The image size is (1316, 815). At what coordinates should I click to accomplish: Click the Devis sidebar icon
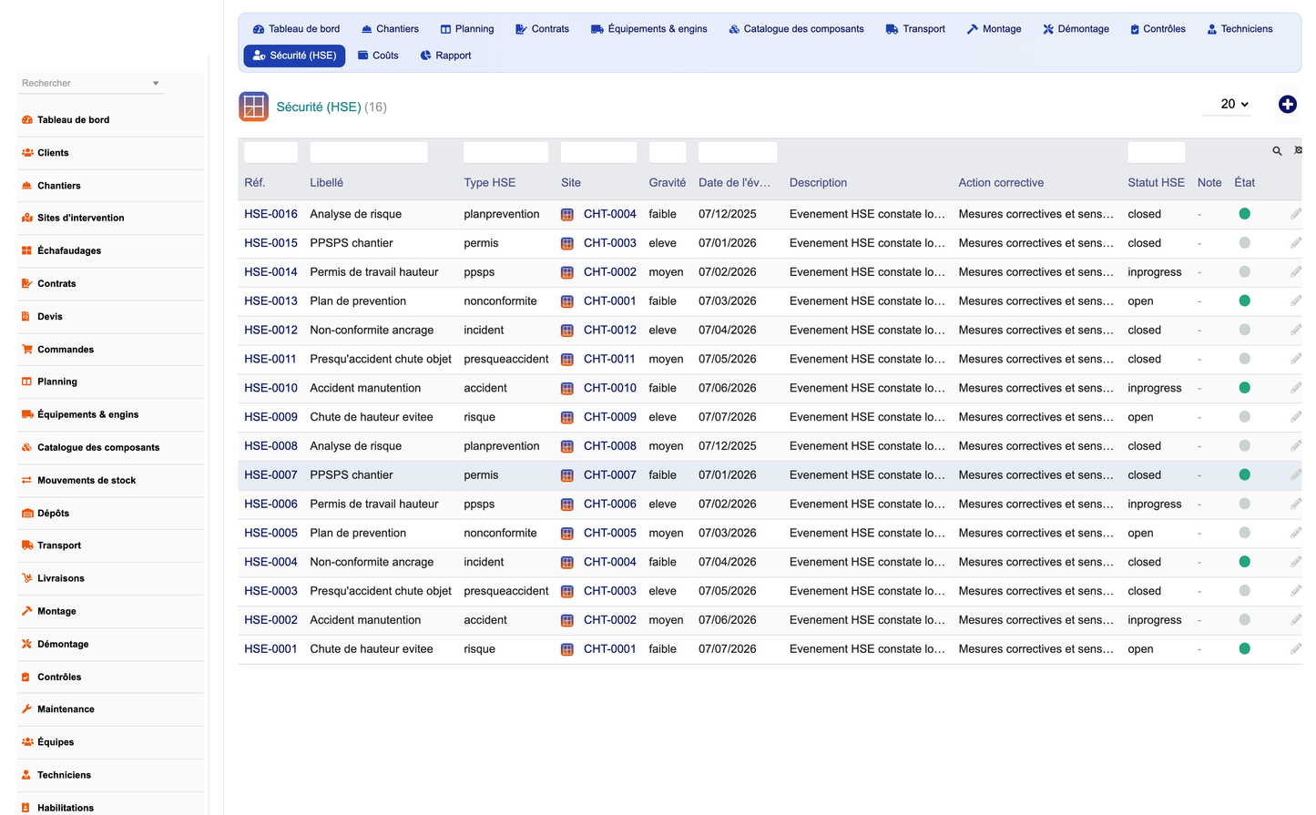click(x=26, y=317)
